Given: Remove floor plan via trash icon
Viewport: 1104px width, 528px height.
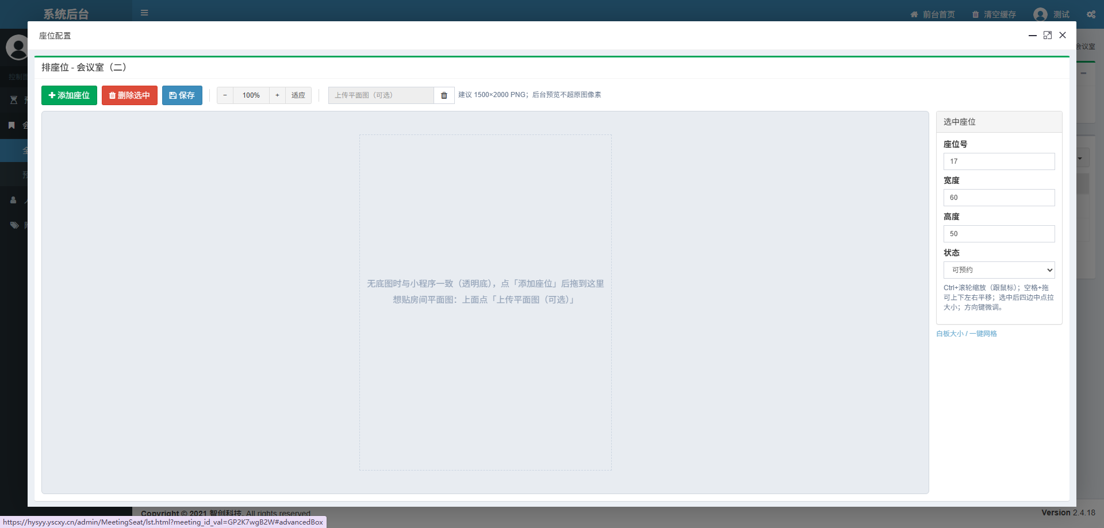Looking at the screenshot, I should click(x=444, y=95).
